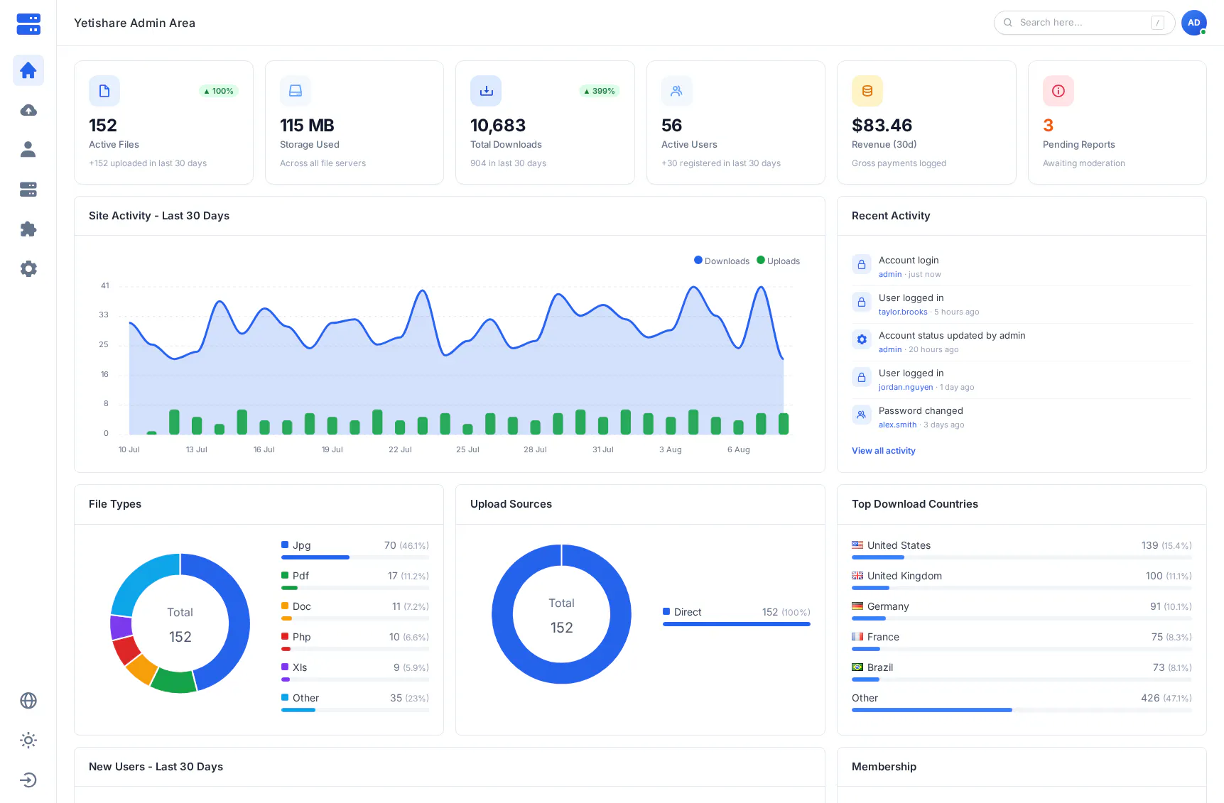
Task: Open the Users sidebar icon
Action: pos(28,149)
